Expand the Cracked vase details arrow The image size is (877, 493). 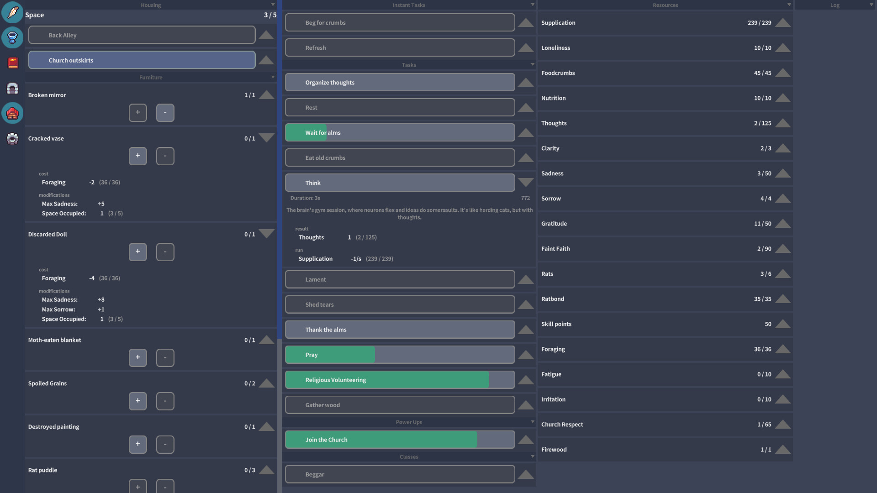(266, 138)
